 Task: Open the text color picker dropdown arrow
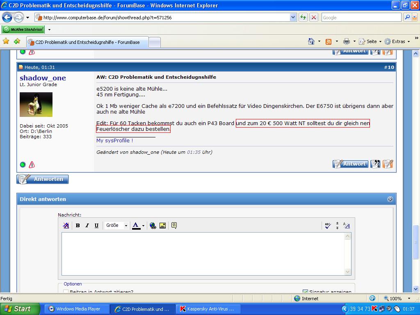point(143,226)
